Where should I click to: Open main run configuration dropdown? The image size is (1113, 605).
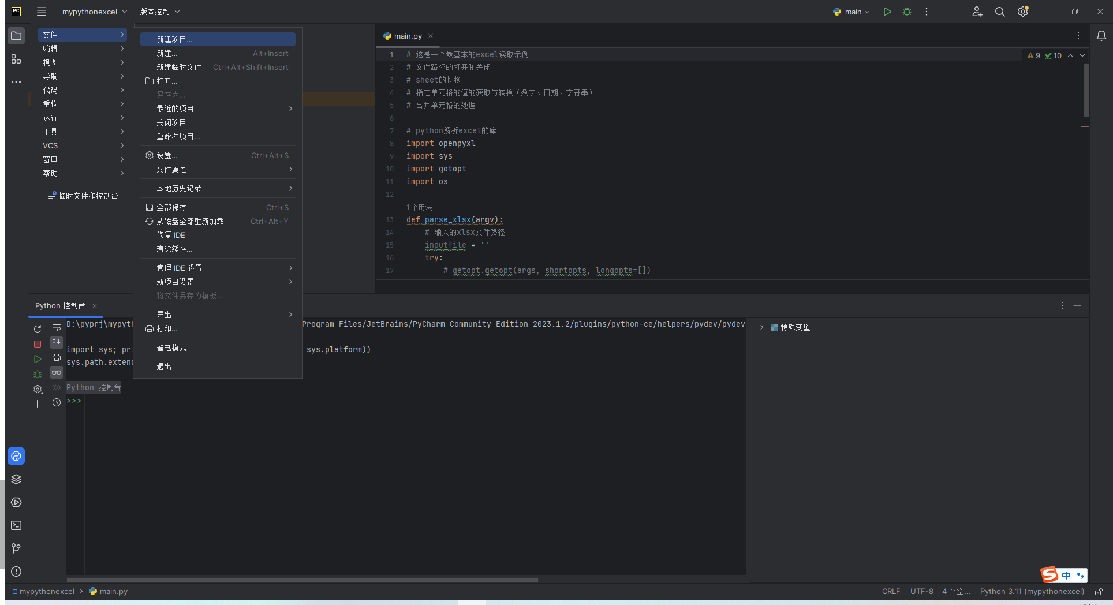(x=851, y=12)
